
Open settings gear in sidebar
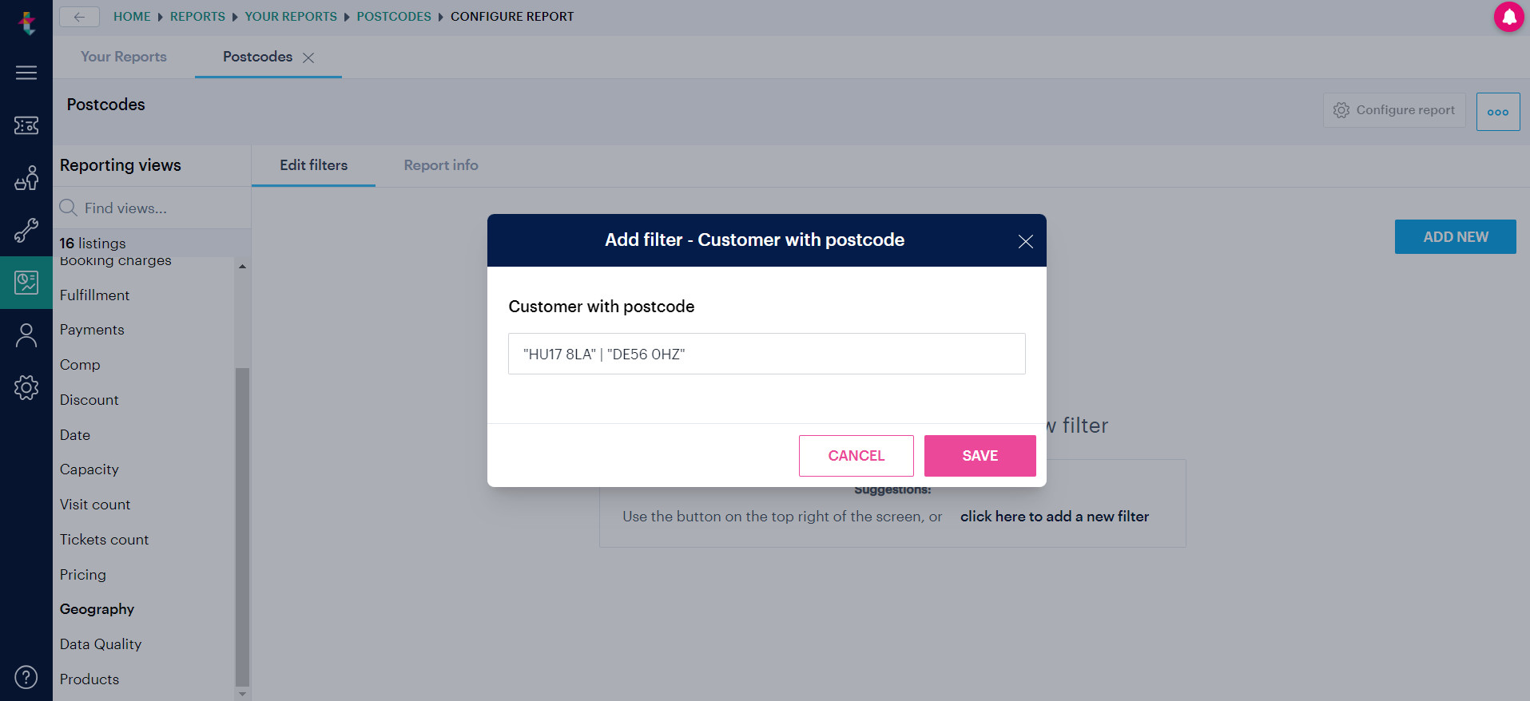click(26, 388)
